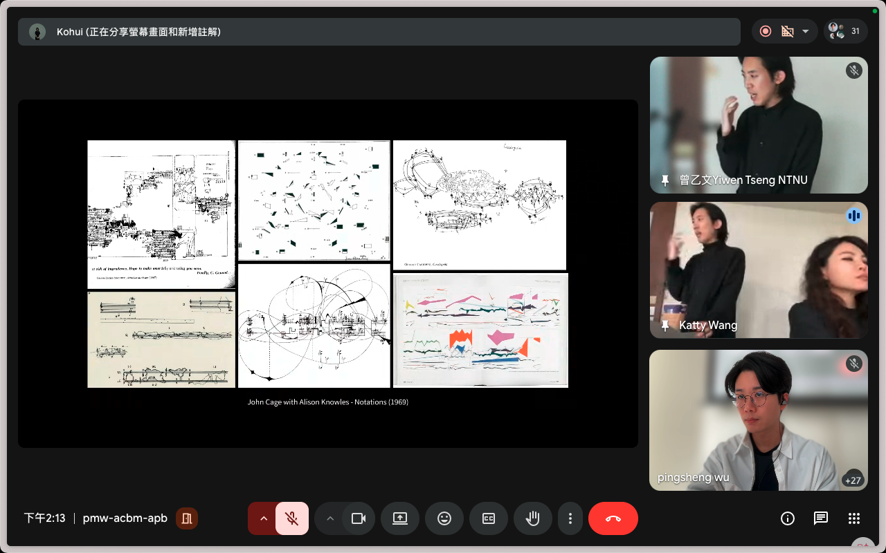The width and height of the screenshot is (886, 553).
Task: Turn off the camera
Action: tap(359, 518)
